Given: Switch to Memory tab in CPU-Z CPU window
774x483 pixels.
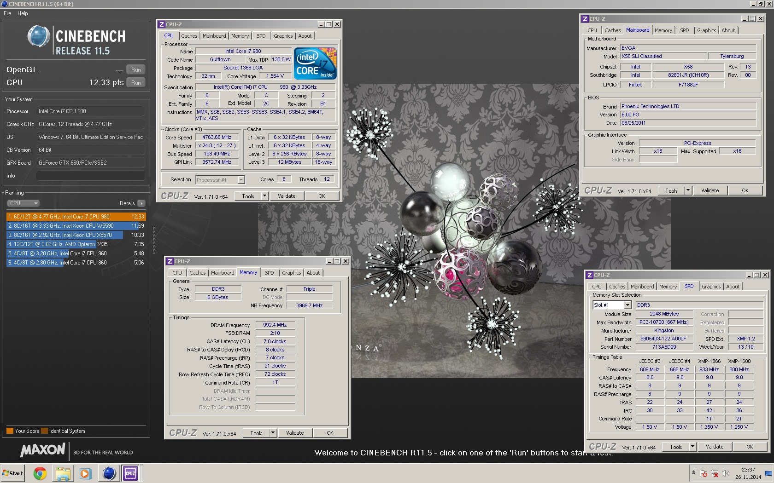Looking at the screenshot, I should [240, 36].
